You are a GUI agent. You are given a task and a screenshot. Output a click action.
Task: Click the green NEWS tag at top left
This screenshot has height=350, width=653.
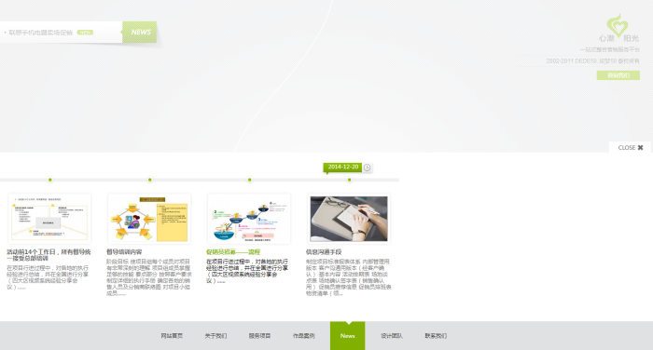click(140, 32)
